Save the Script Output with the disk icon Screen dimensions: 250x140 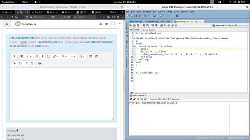point(138,99)
